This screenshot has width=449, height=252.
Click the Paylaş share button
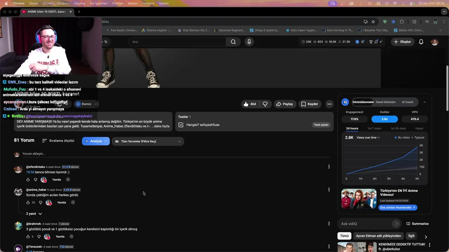[284, 104]
